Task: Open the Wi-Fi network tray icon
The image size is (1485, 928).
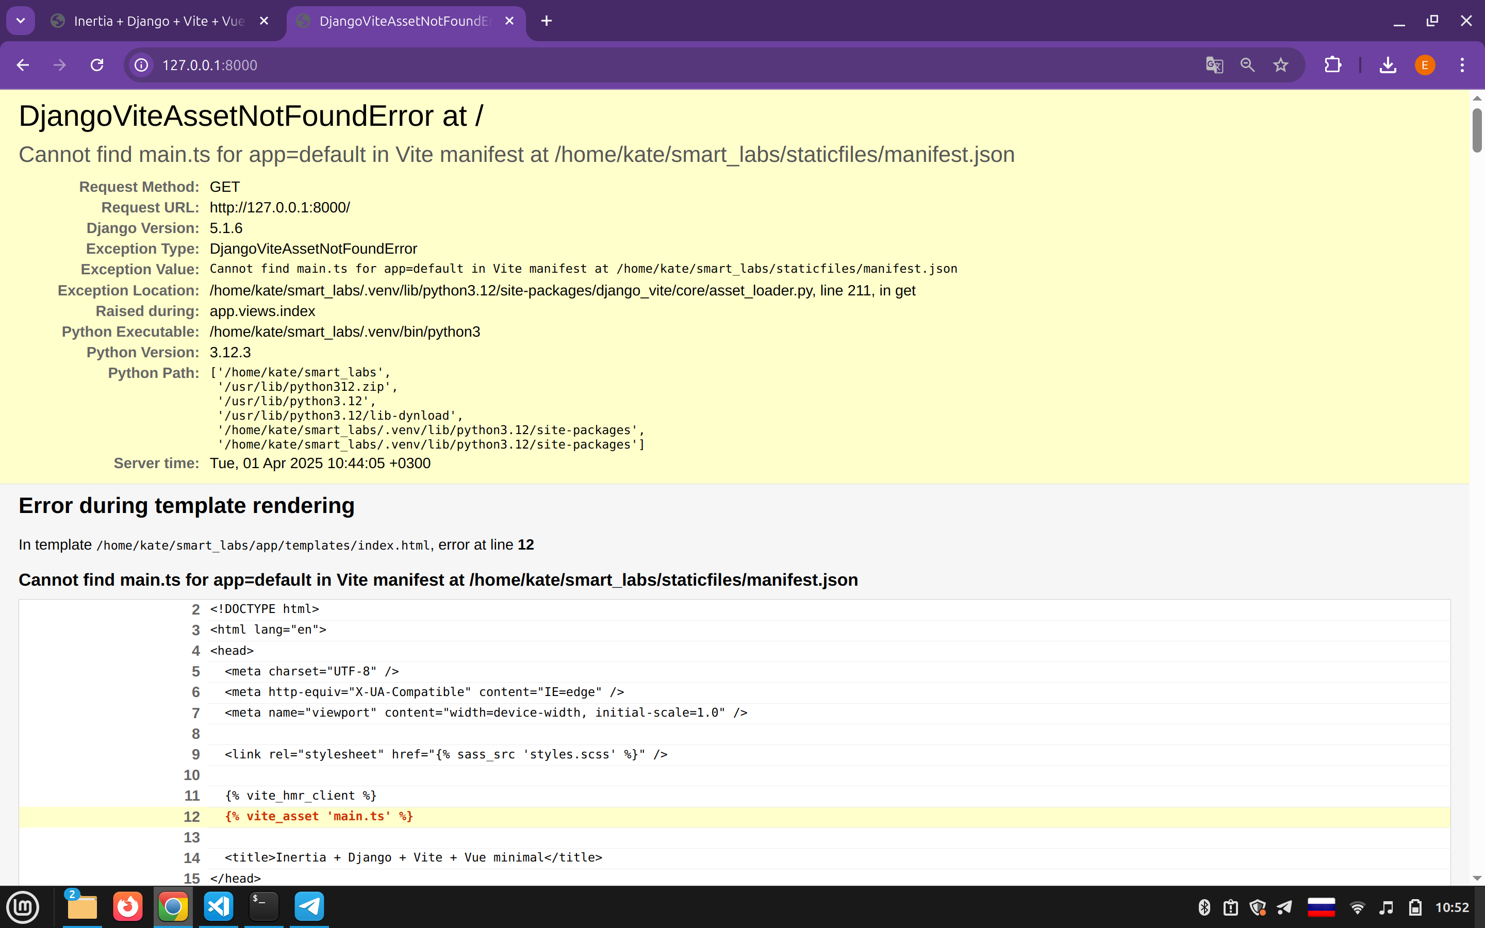Action: point(1357,907)
